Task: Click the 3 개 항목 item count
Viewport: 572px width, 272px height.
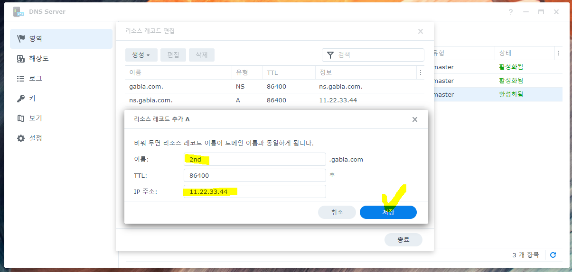Action: (526, 255)
